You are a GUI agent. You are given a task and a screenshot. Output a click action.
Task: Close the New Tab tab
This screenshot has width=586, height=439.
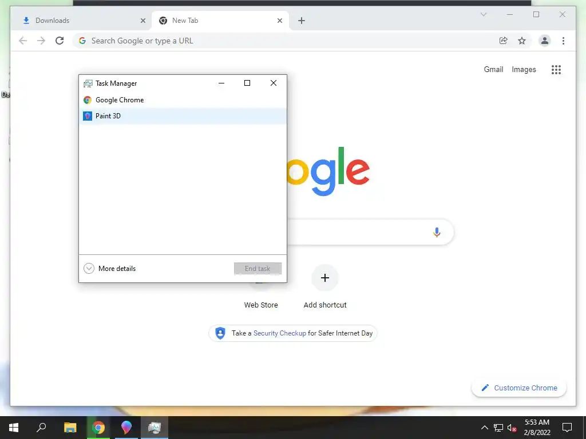click(279, 21)
